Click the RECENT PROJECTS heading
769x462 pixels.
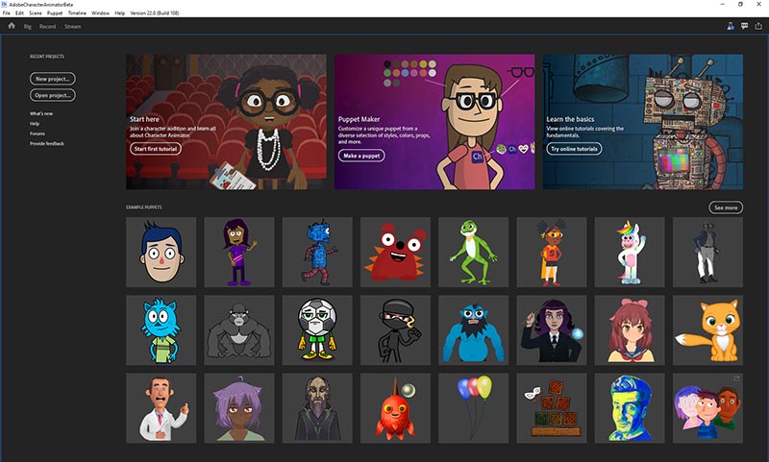pyautogui.click(x=47, y=57)
